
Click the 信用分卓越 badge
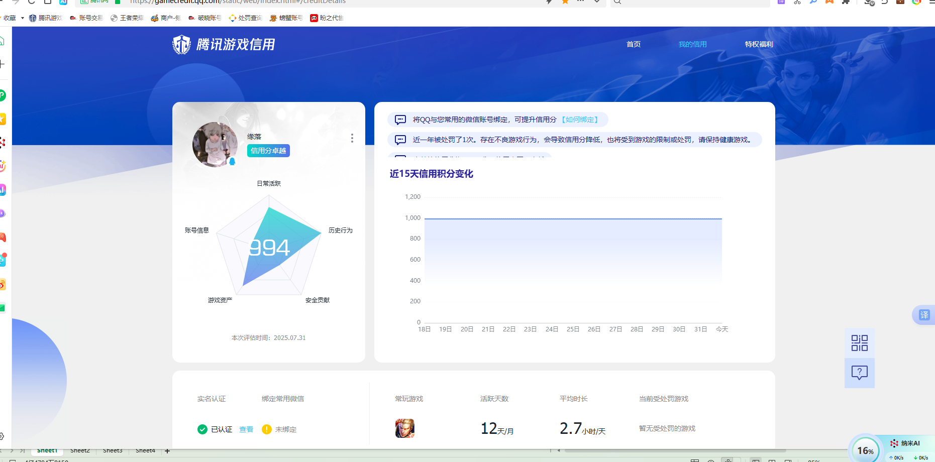[x=268, y=151]
